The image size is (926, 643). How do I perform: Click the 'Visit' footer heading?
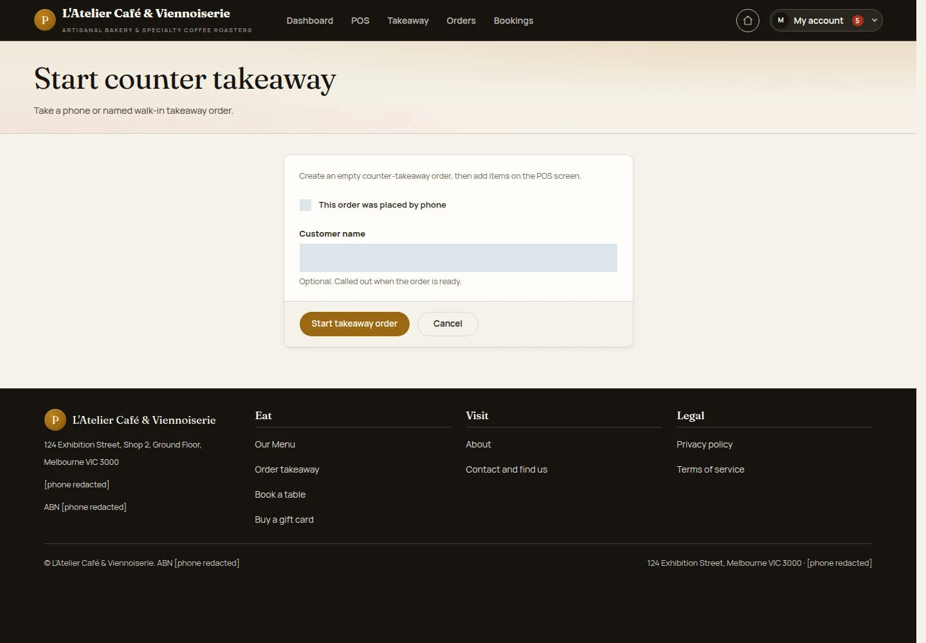click(477, 416)
